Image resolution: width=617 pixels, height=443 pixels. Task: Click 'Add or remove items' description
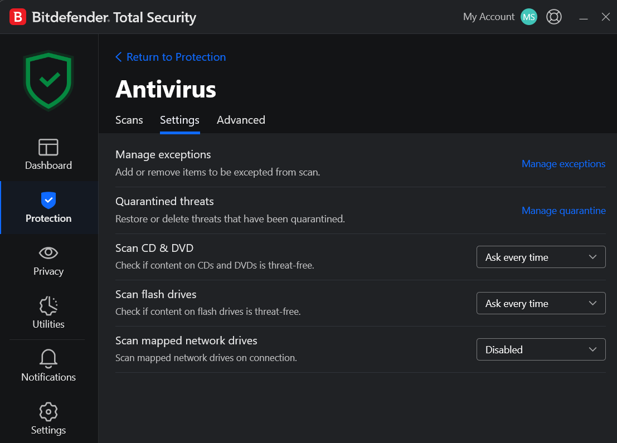217,172
